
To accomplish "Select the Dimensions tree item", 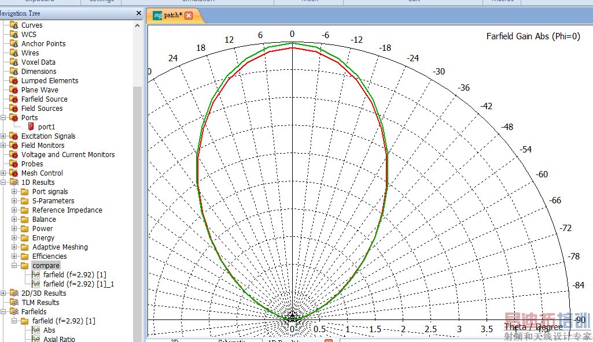I will [x=39, y=71].
